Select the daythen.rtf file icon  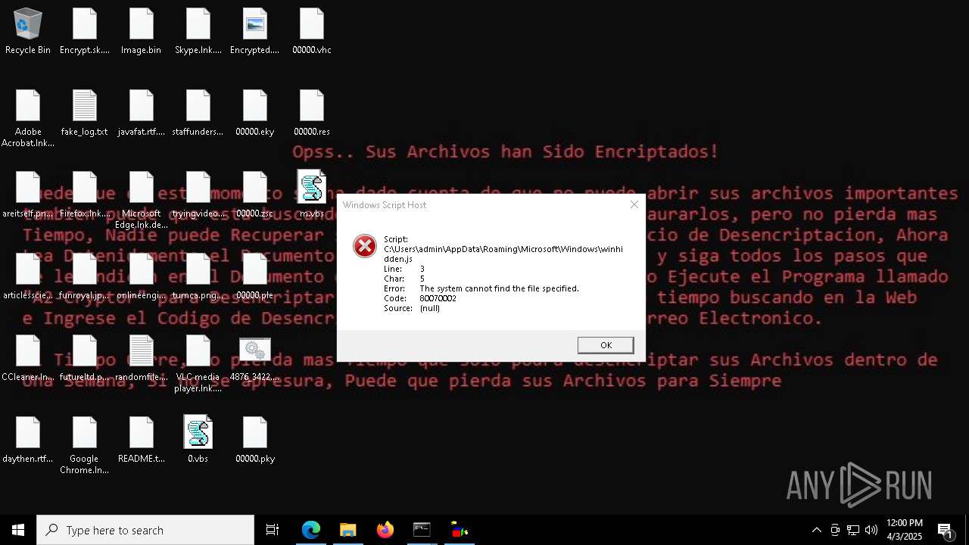point(28,441)
